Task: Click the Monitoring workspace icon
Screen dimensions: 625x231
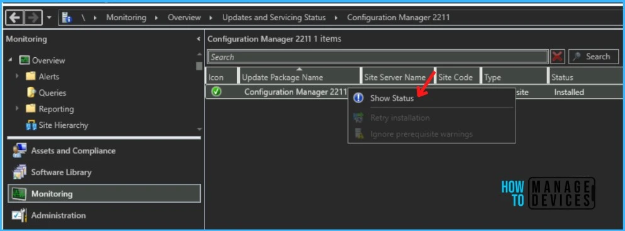Action: pos(19,194)
